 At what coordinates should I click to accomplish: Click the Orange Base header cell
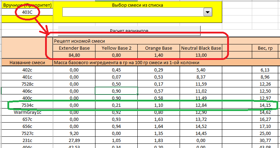[x=158, y=48]
